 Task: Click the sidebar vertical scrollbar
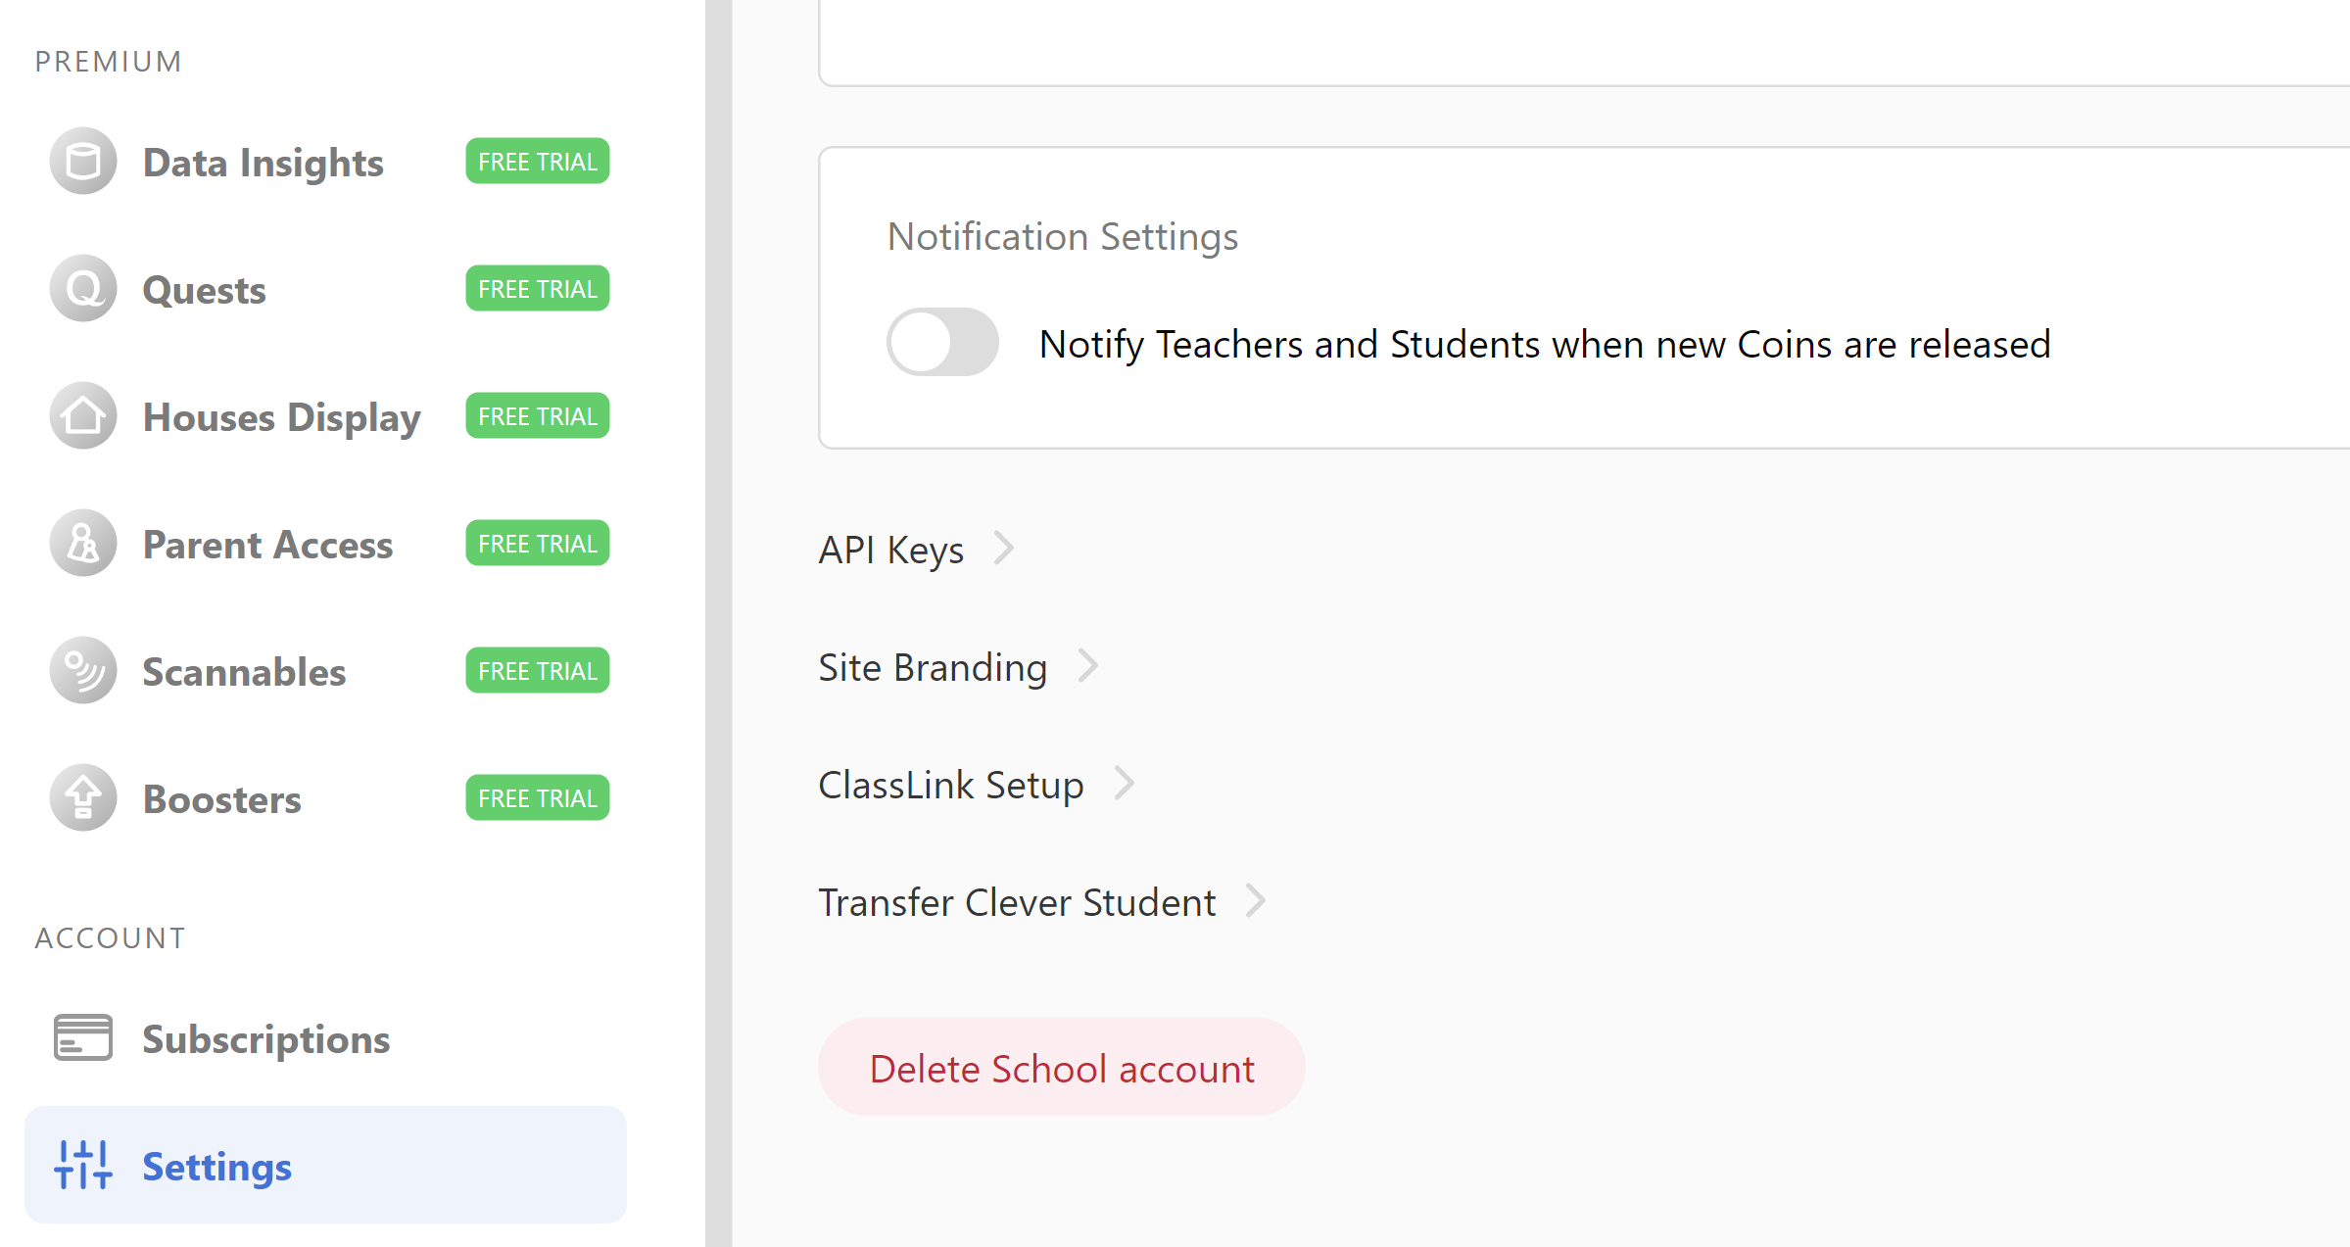718,623
